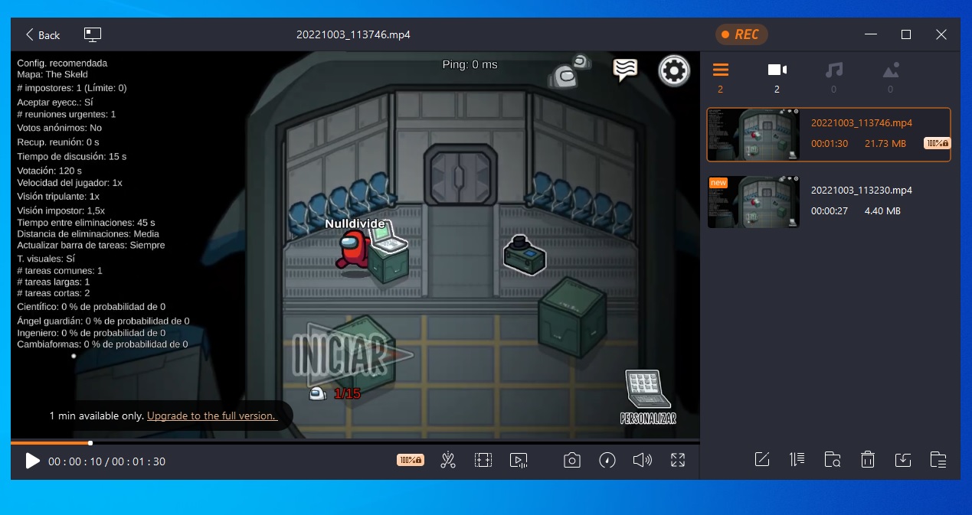Image resolution: width=972 pixels, height=515 pixels.
Task: Click the in-game chat bubble icon
Action: coord(625,70)
